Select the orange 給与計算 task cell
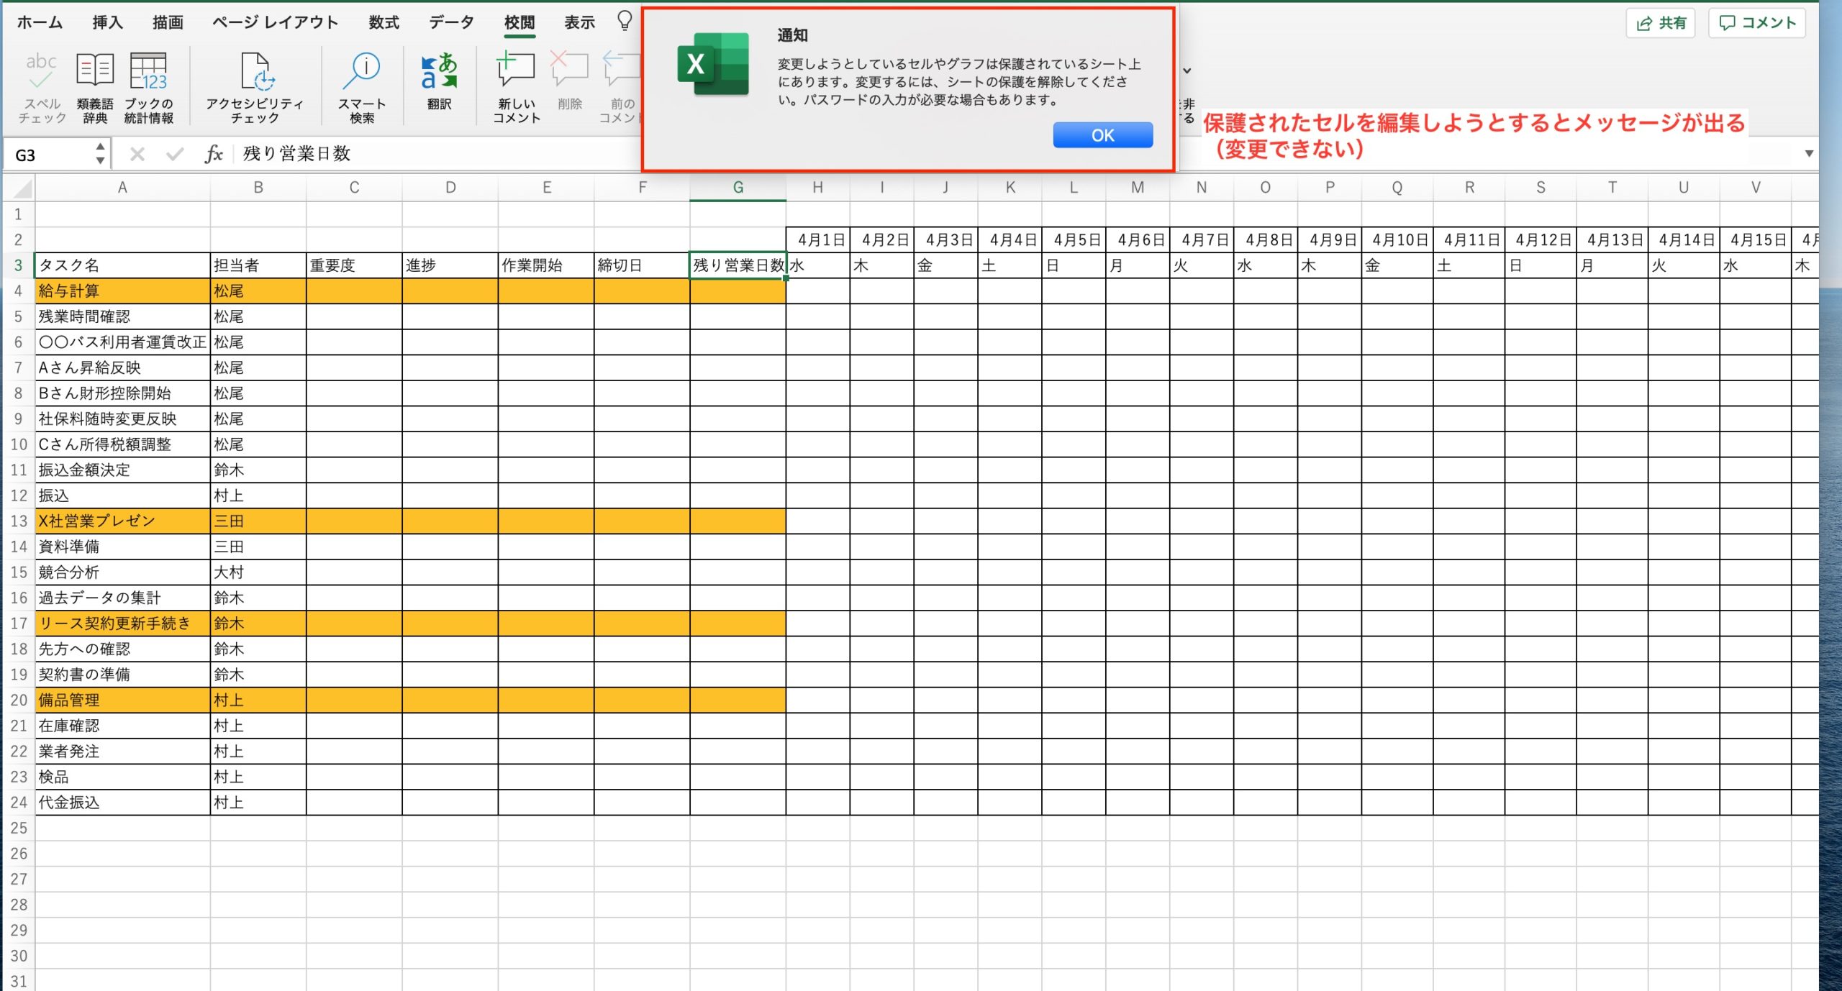Viewport: 1842px width, 991px height. click(x=122, y=291)
